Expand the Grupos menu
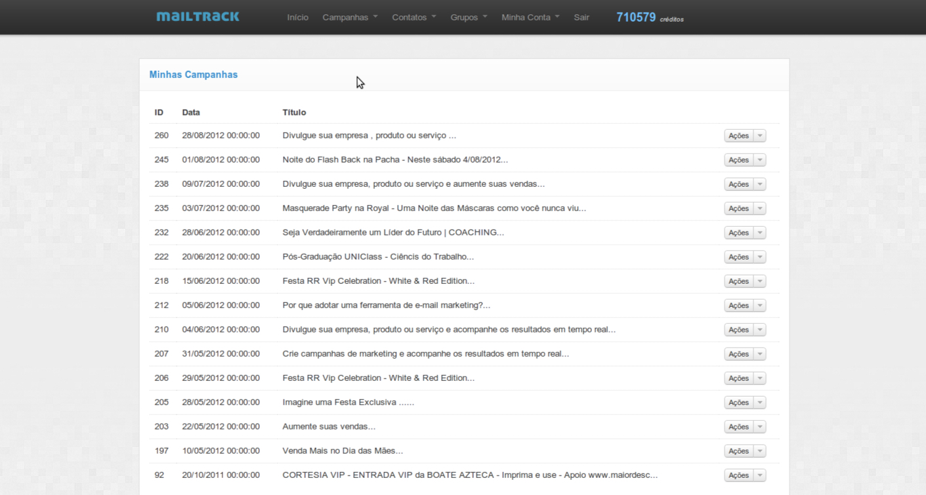Screen dimensions: 926x495 (x=468, y=17)
